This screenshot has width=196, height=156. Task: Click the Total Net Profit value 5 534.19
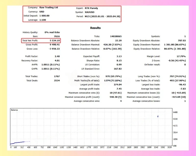point(54,41)
